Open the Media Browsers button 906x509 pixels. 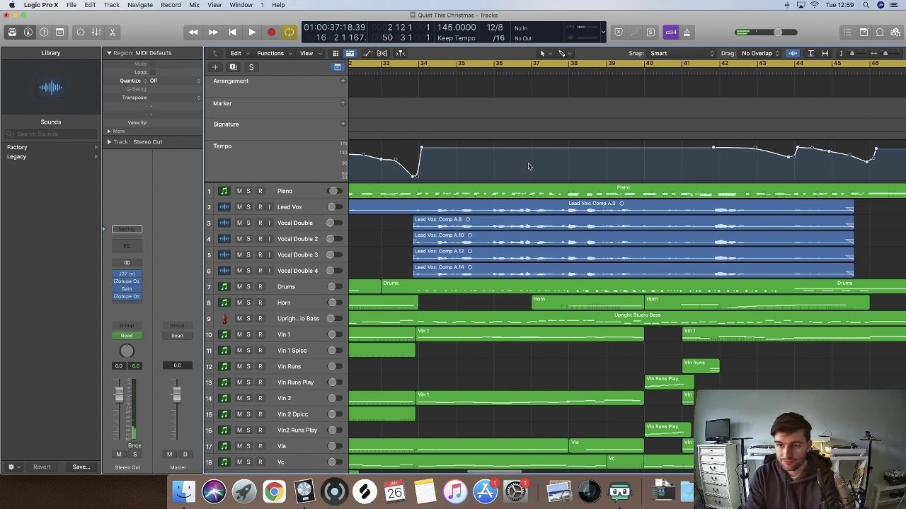895,32
